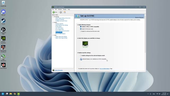Open the taskbar clock and date

[164, 94]
